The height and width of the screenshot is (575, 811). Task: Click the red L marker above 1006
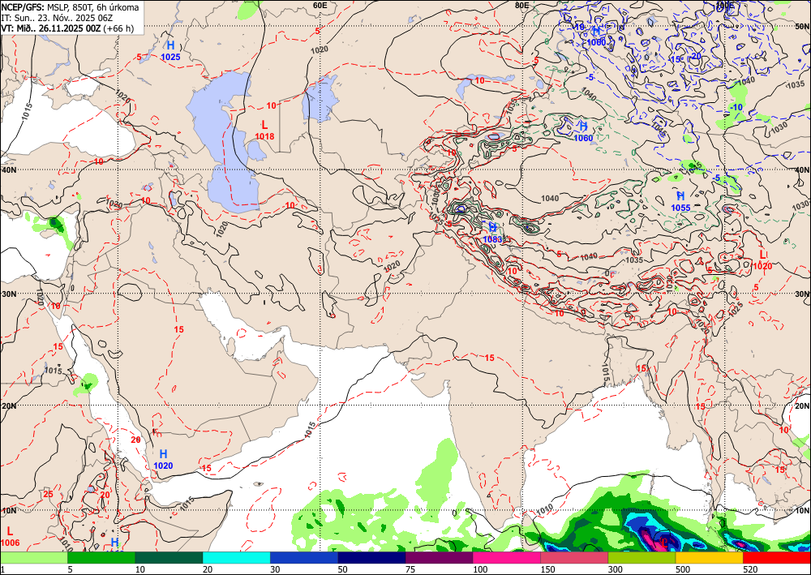[x=10, y=531]
